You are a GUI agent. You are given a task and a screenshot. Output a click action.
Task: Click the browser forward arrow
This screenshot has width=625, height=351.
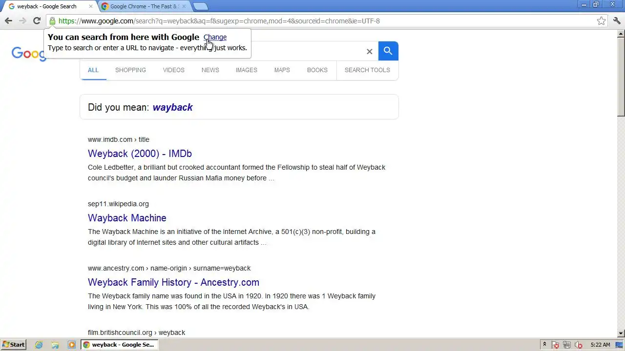(x=22, y=20)
